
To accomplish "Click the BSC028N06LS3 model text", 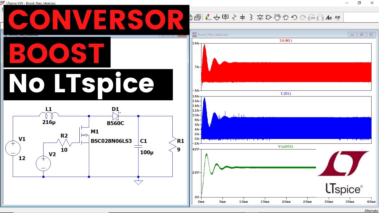I will point(111,141).
